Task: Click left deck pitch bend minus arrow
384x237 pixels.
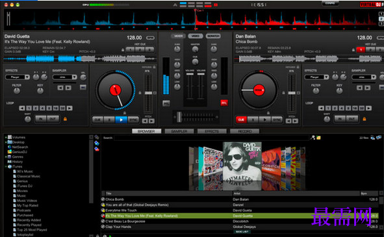Action: tap(145, 121)
